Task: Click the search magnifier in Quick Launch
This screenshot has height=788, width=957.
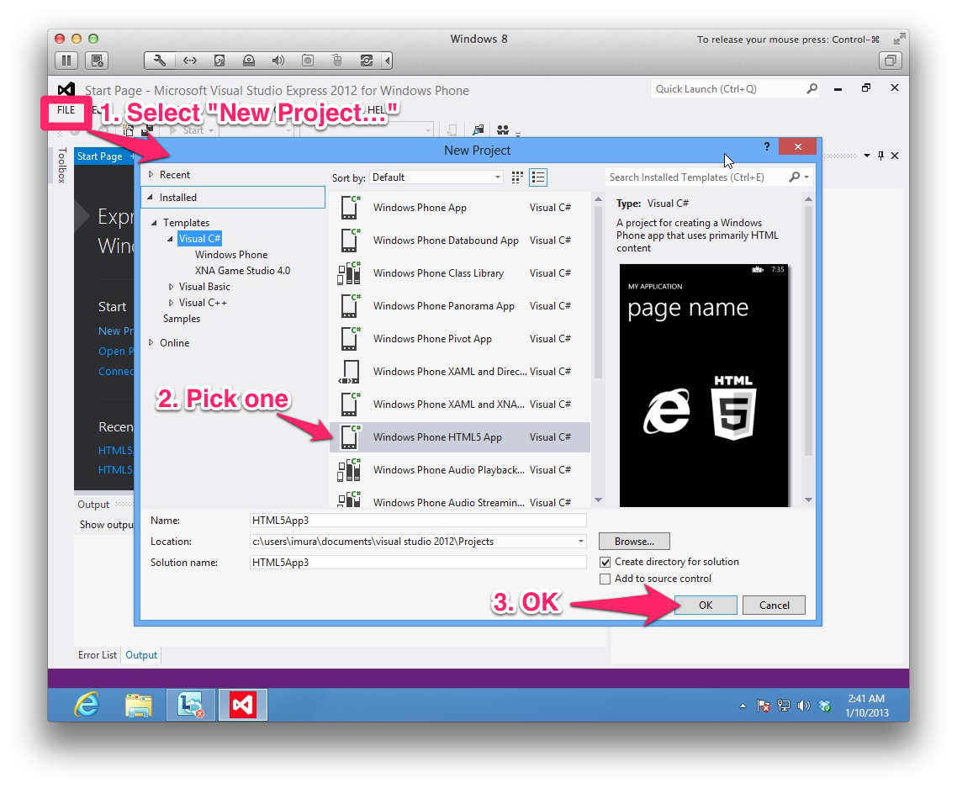Action: pyautogui.click(x=812, y=89)
